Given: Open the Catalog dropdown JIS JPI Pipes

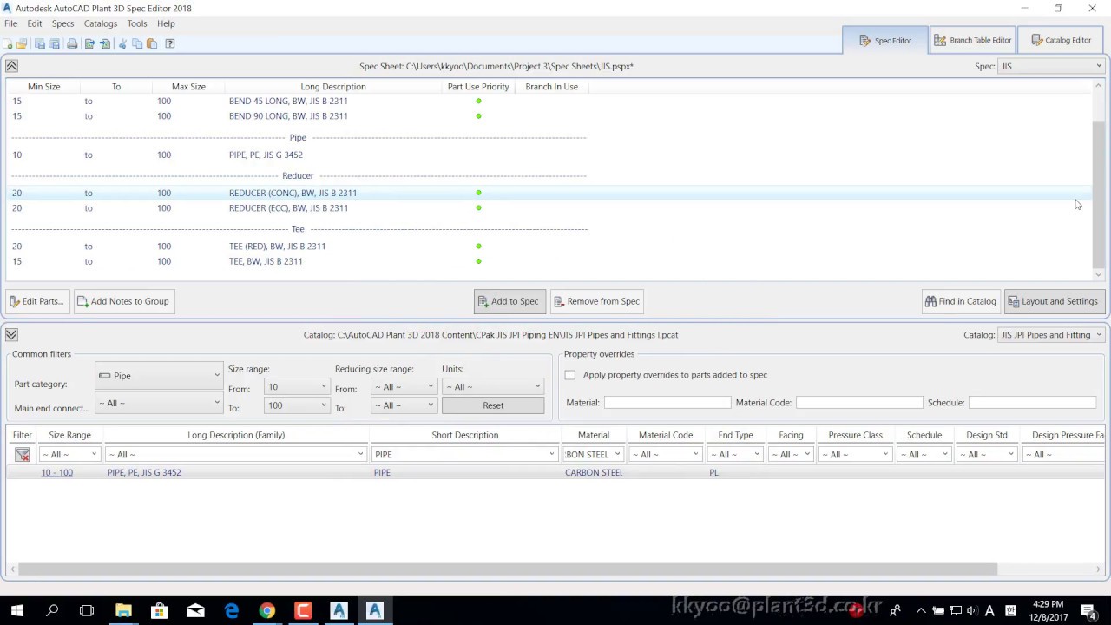Looking at the screenshot, I should click(x=1051, y=335).
